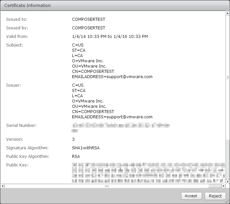Click the Accept button

pyautogui.click(x=191, y=196)
